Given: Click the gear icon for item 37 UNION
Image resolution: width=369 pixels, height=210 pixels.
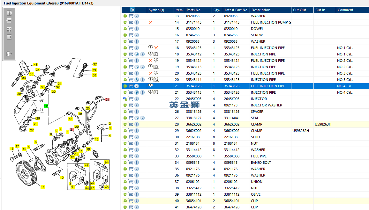Looking at the screenshot, I should 125,182.
